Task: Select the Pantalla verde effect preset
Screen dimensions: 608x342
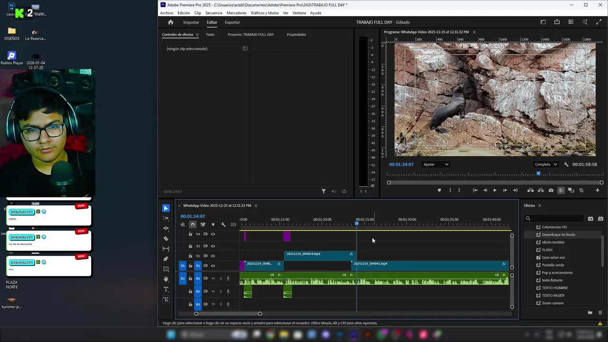Action: [x=553, y=265]
